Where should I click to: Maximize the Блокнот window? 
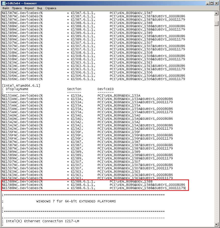[212, 3]
